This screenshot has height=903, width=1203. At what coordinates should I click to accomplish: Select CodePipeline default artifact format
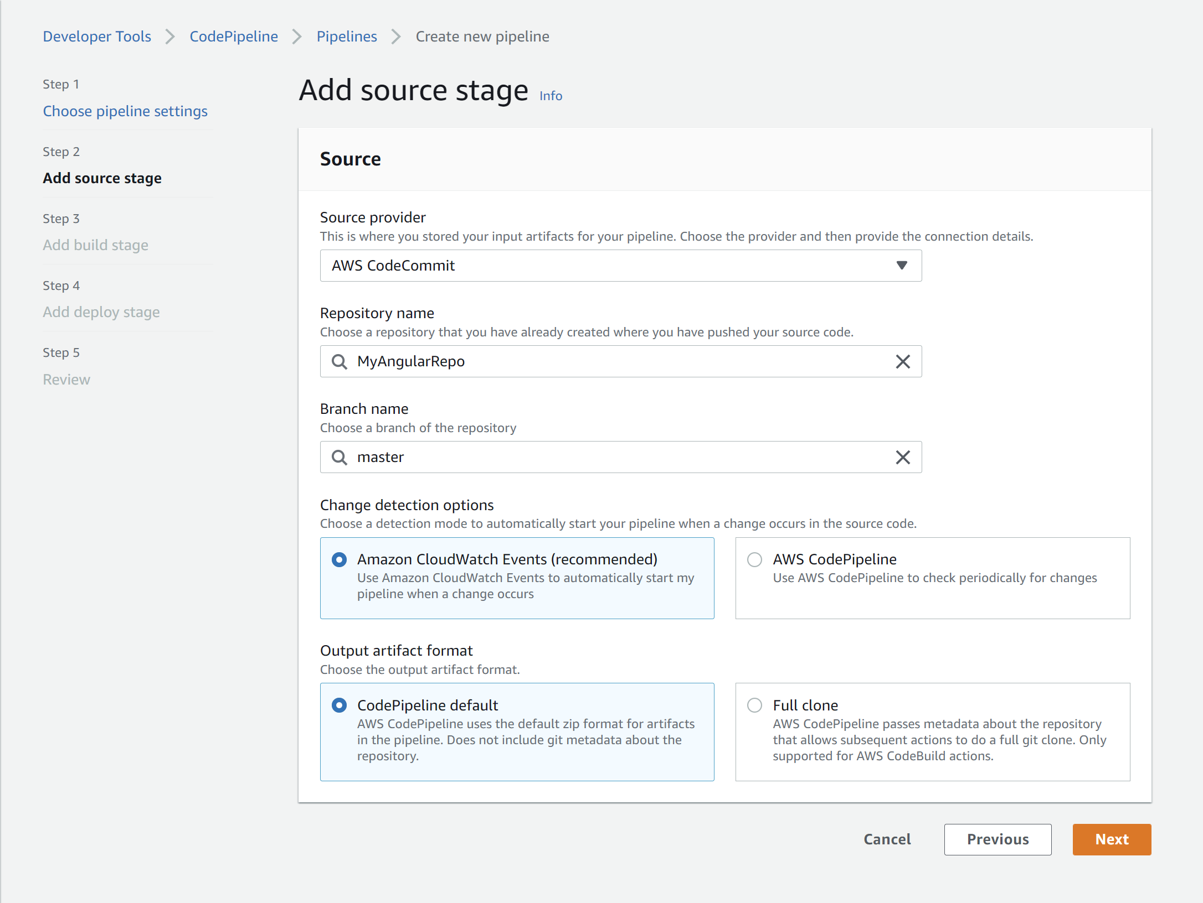click(339, 705)
